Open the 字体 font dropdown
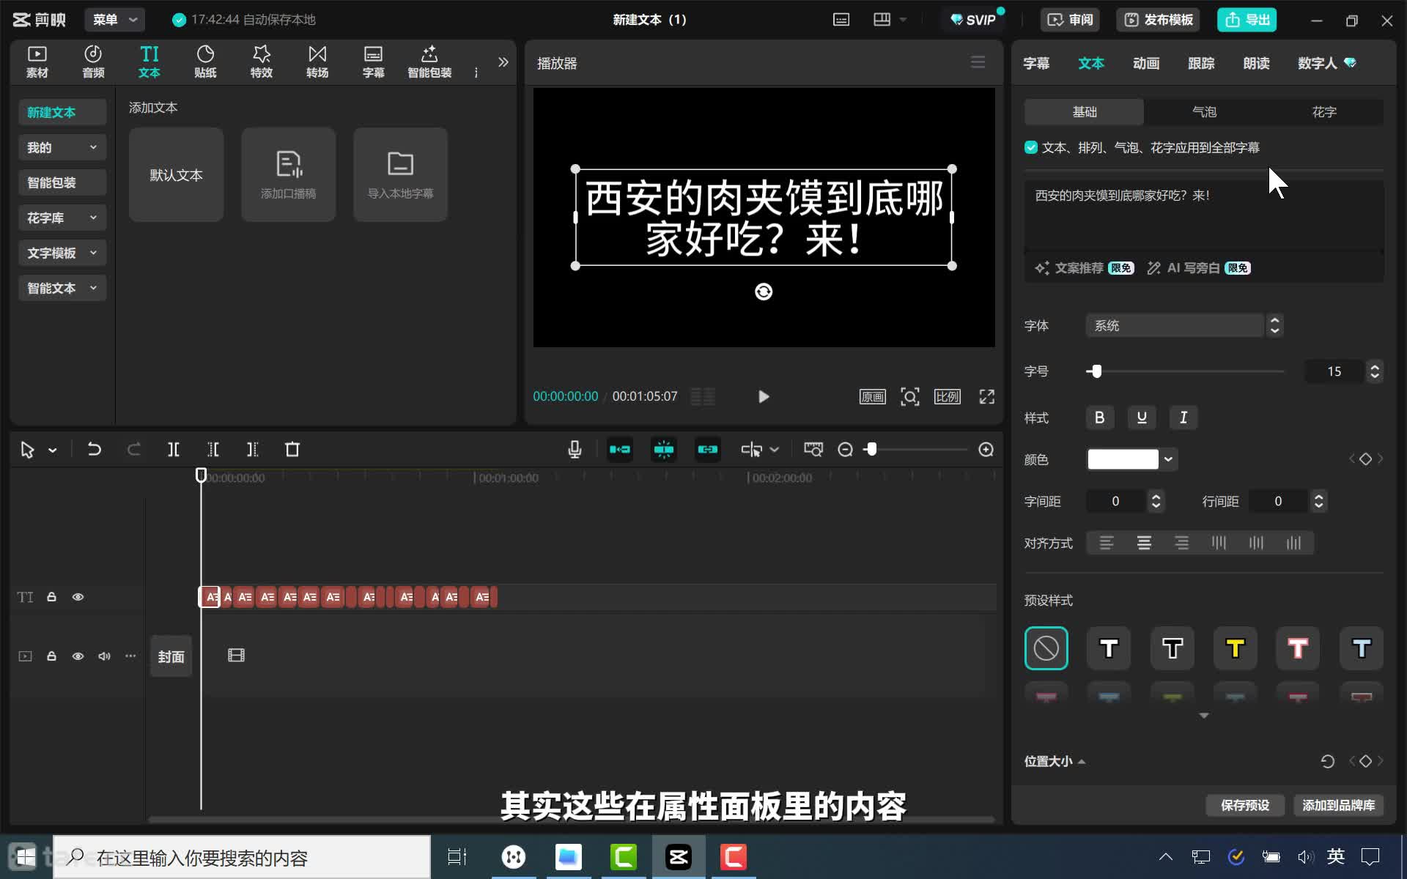Image resolution: width=1407 pixels, height=879 pixels. point(1183,325)
